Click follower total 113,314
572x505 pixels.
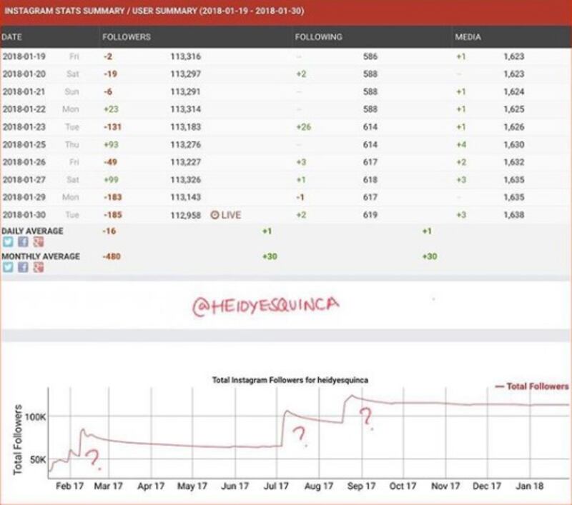[186, 109]
